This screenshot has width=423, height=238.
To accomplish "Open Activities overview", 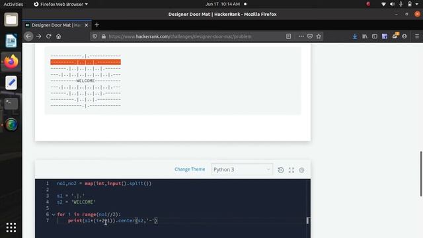I will [x=13, y=4].
